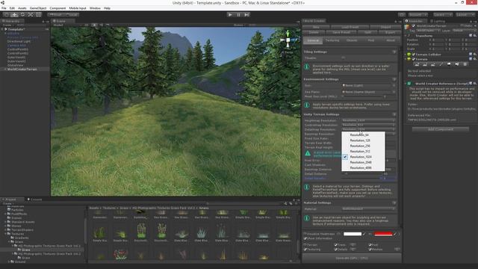The image size is (478, 269).
Task: Click the Load Preset button
Action: point(350,27)
